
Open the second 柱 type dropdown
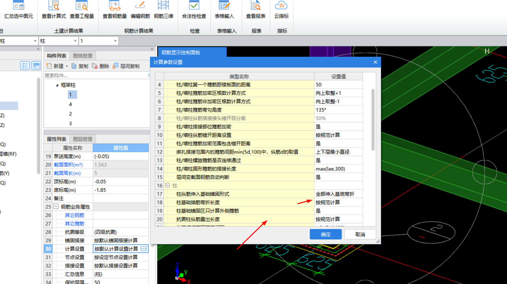click(75, 41)
